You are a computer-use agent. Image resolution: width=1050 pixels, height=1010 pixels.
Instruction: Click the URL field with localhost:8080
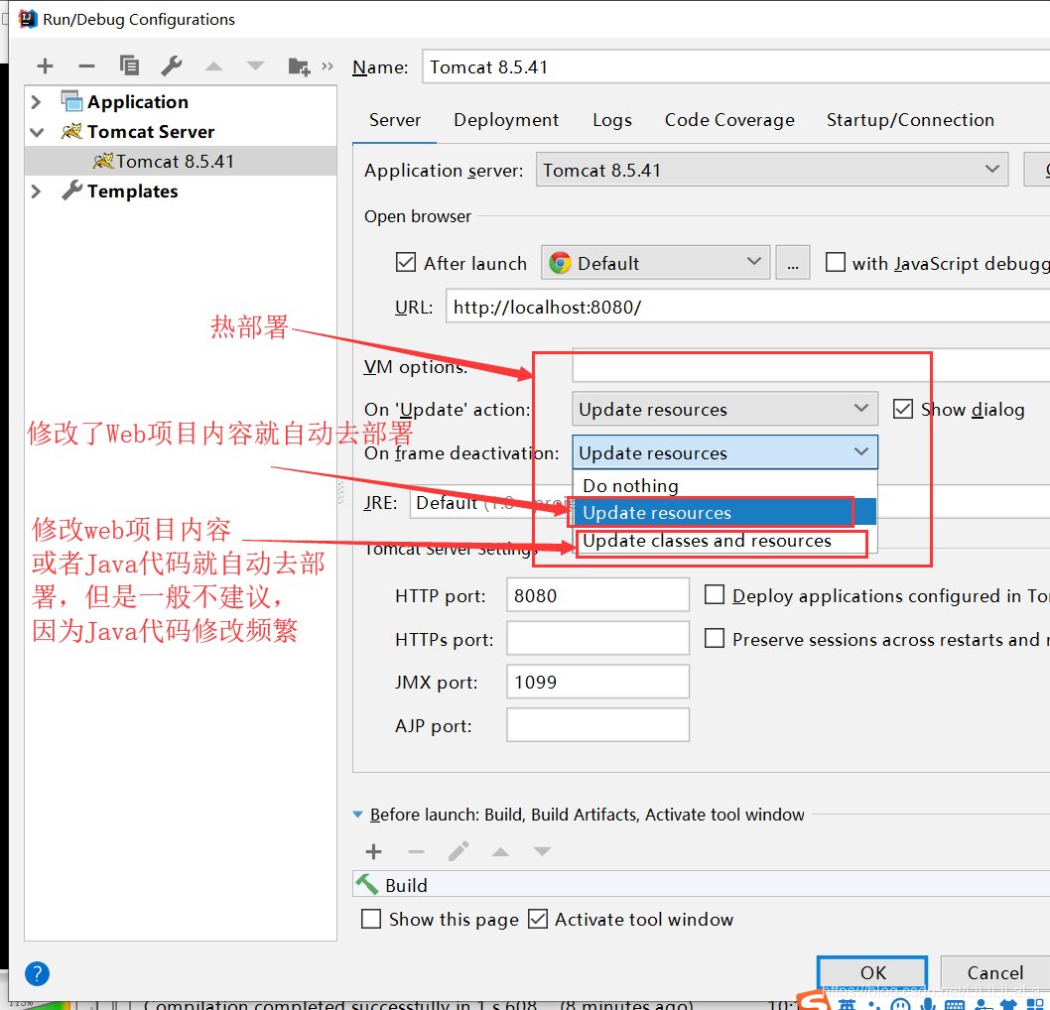pos(748,307)
